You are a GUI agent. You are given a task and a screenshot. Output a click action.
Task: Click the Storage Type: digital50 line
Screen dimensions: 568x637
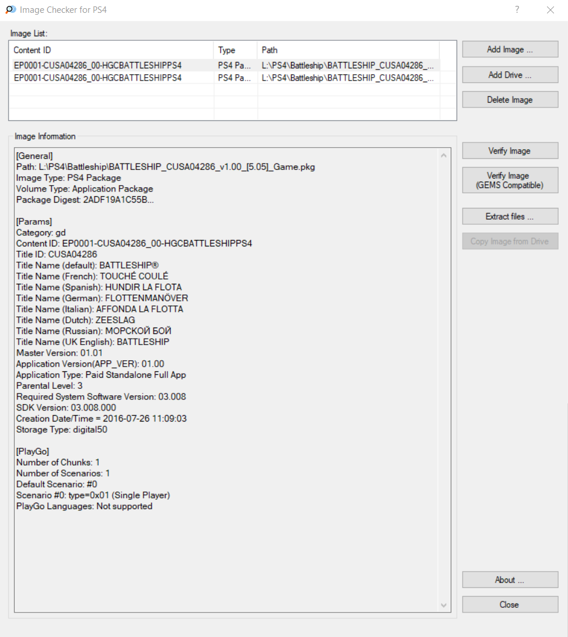tap(62, 430)
